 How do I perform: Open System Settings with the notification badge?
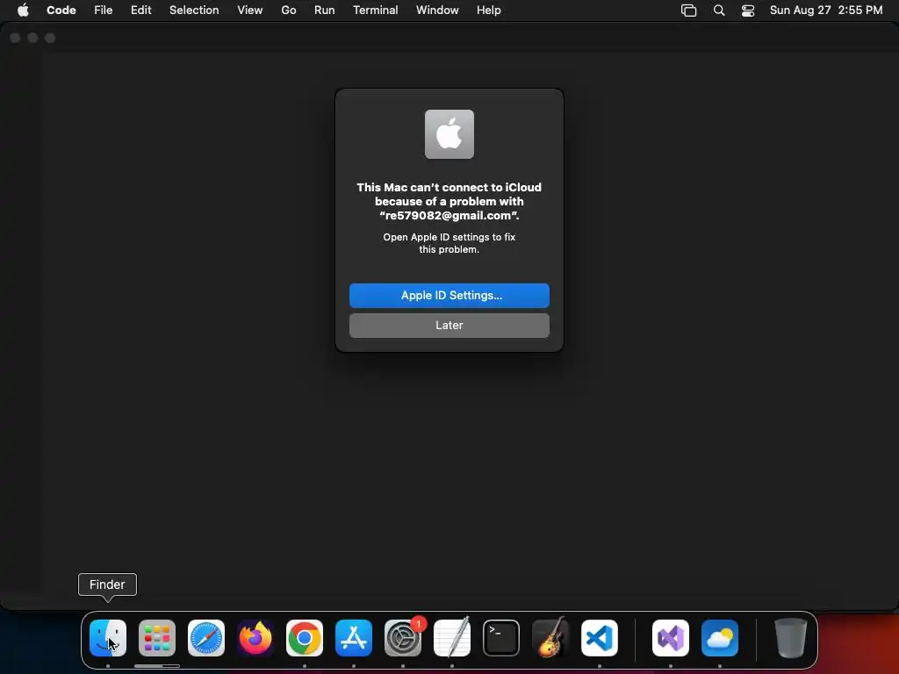(403, 638)
